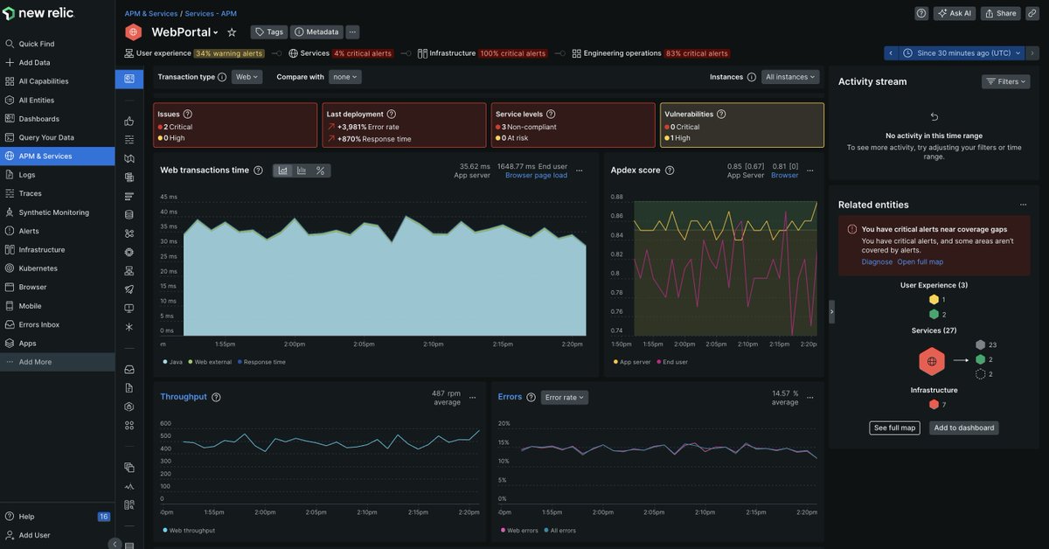Open the WebPortal entity dropdown
This screenshot has width=1049, height=549.
coord(184,32)
